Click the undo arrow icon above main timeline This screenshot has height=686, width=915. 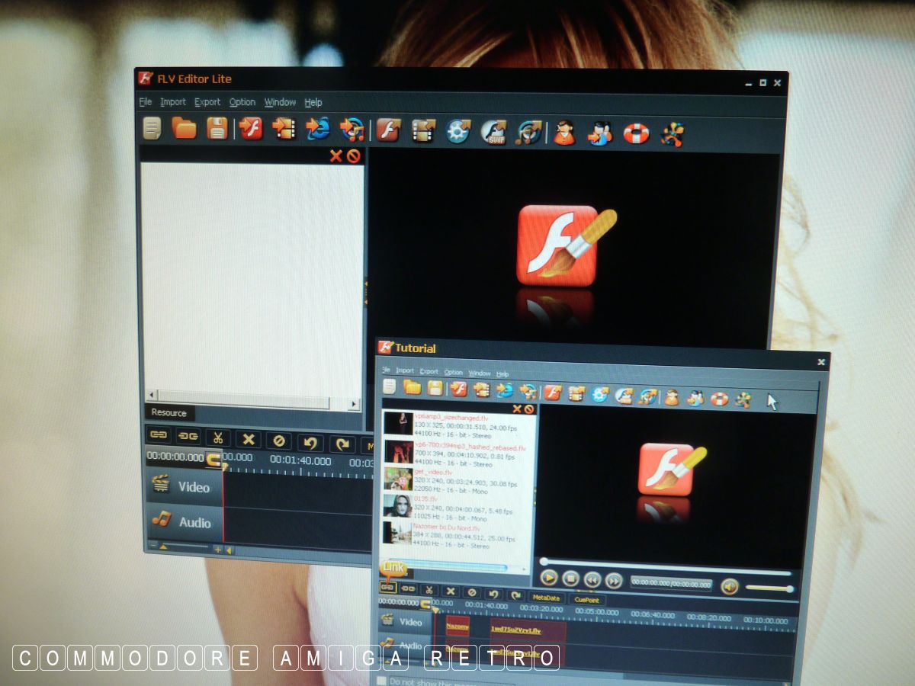[x=310, y=441]
